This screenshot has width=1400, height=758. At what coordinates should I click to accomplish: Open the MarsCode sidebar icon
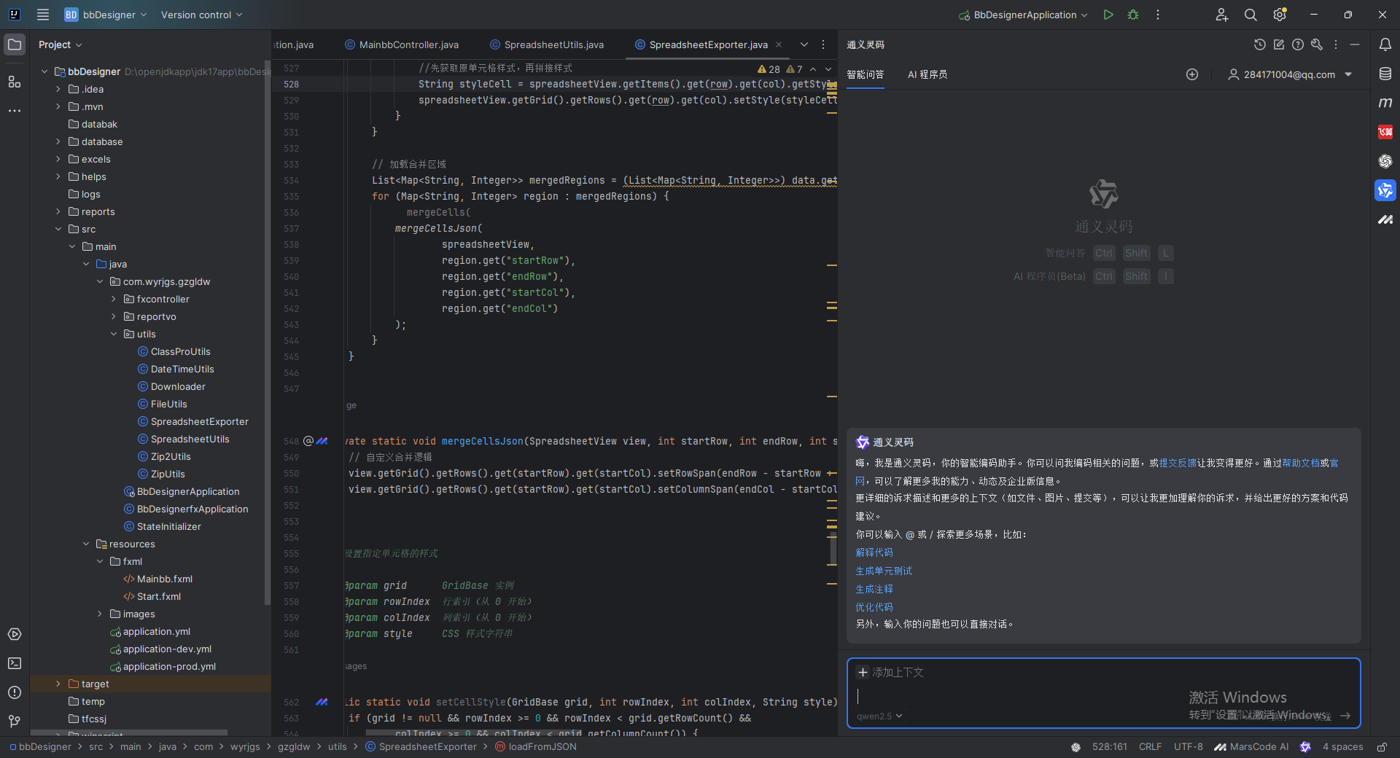pyautogui.click(x=1385, y=219)
